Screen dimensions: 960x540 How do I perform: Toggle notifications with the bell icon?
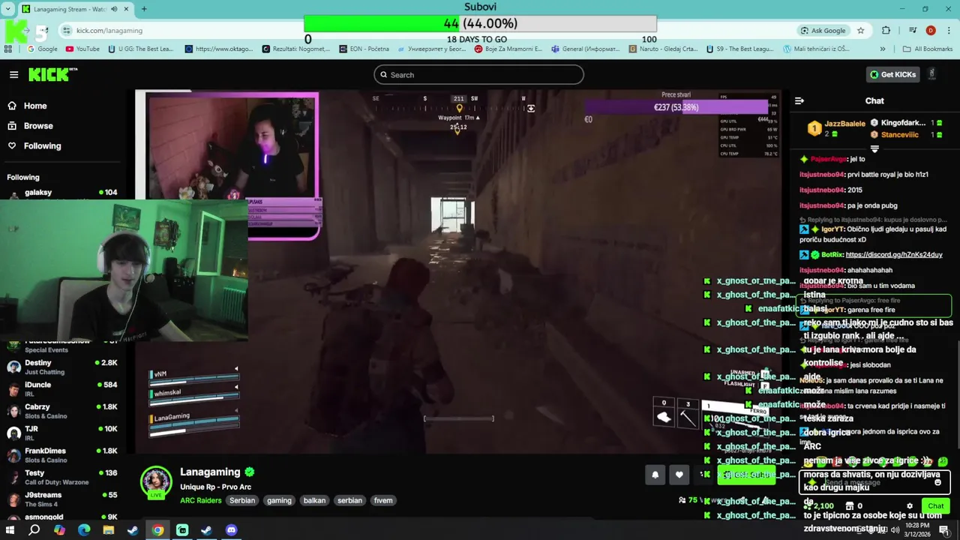click(655, 474)
